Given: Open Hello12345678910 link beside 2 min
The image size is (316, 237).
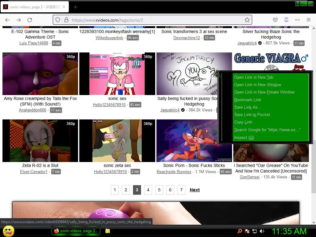Looking at the screenshot, I should pyautogui.click(x=110, y=172).
